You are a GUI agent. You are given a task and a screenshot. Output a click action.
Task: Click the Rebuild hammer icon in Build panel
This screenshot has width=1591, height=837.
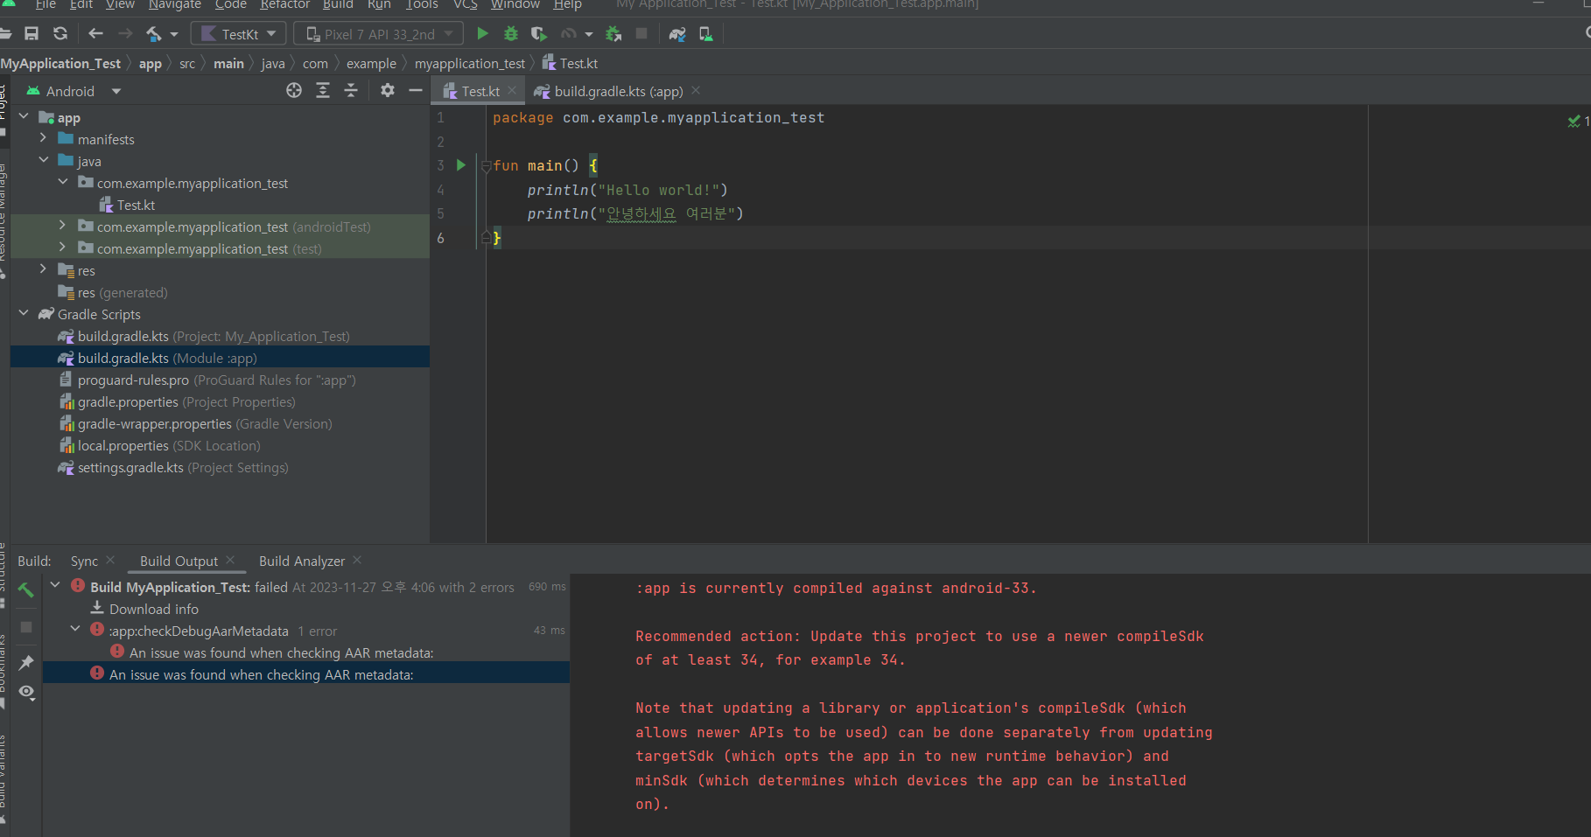pos(26,590)
